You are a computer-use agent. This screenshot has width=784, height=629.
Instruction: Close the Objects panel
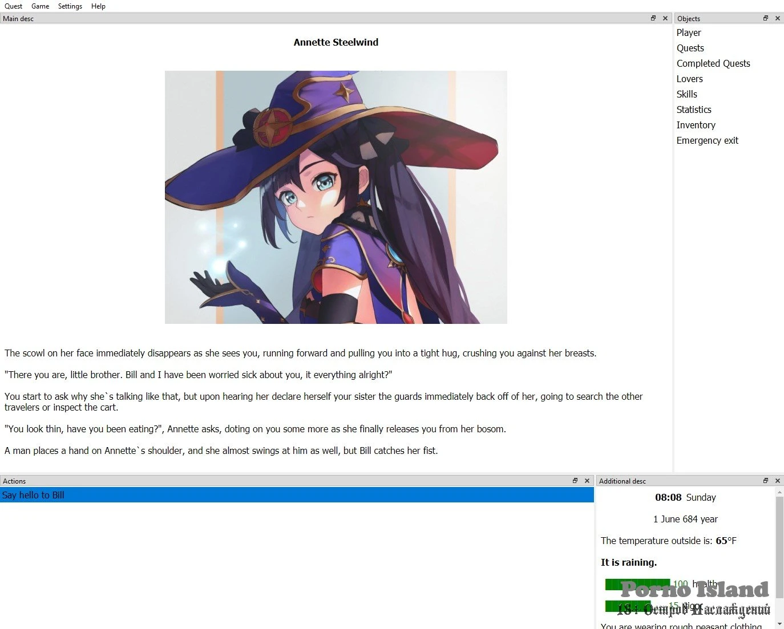click(x=777, y=18)
